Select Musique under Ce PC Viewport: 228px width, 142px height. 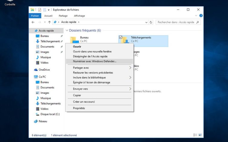46,98
